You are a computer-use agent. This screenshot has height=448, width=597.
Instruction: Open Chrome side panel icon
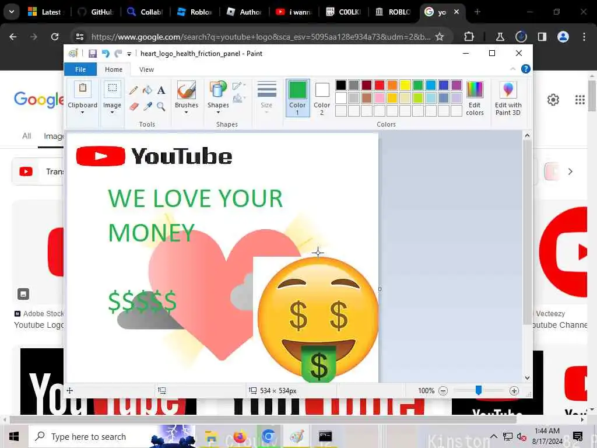(x=542, y=37)
